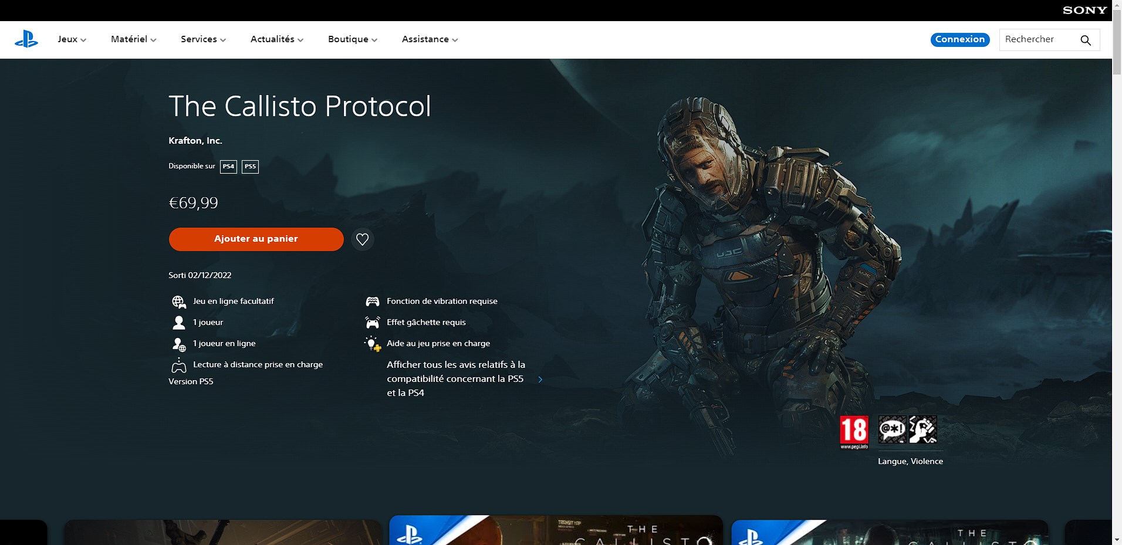Click the '1 joueur' player icon
The image size is (1122, 545).
(x=178, y=322)
